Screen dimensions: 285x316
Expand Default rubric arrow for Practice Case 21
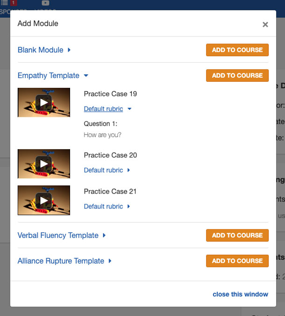pos(128,206)
